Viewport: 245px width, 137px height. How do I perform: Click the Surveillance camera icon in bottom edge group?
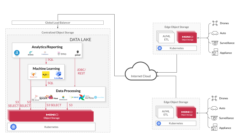click(214, 118)
